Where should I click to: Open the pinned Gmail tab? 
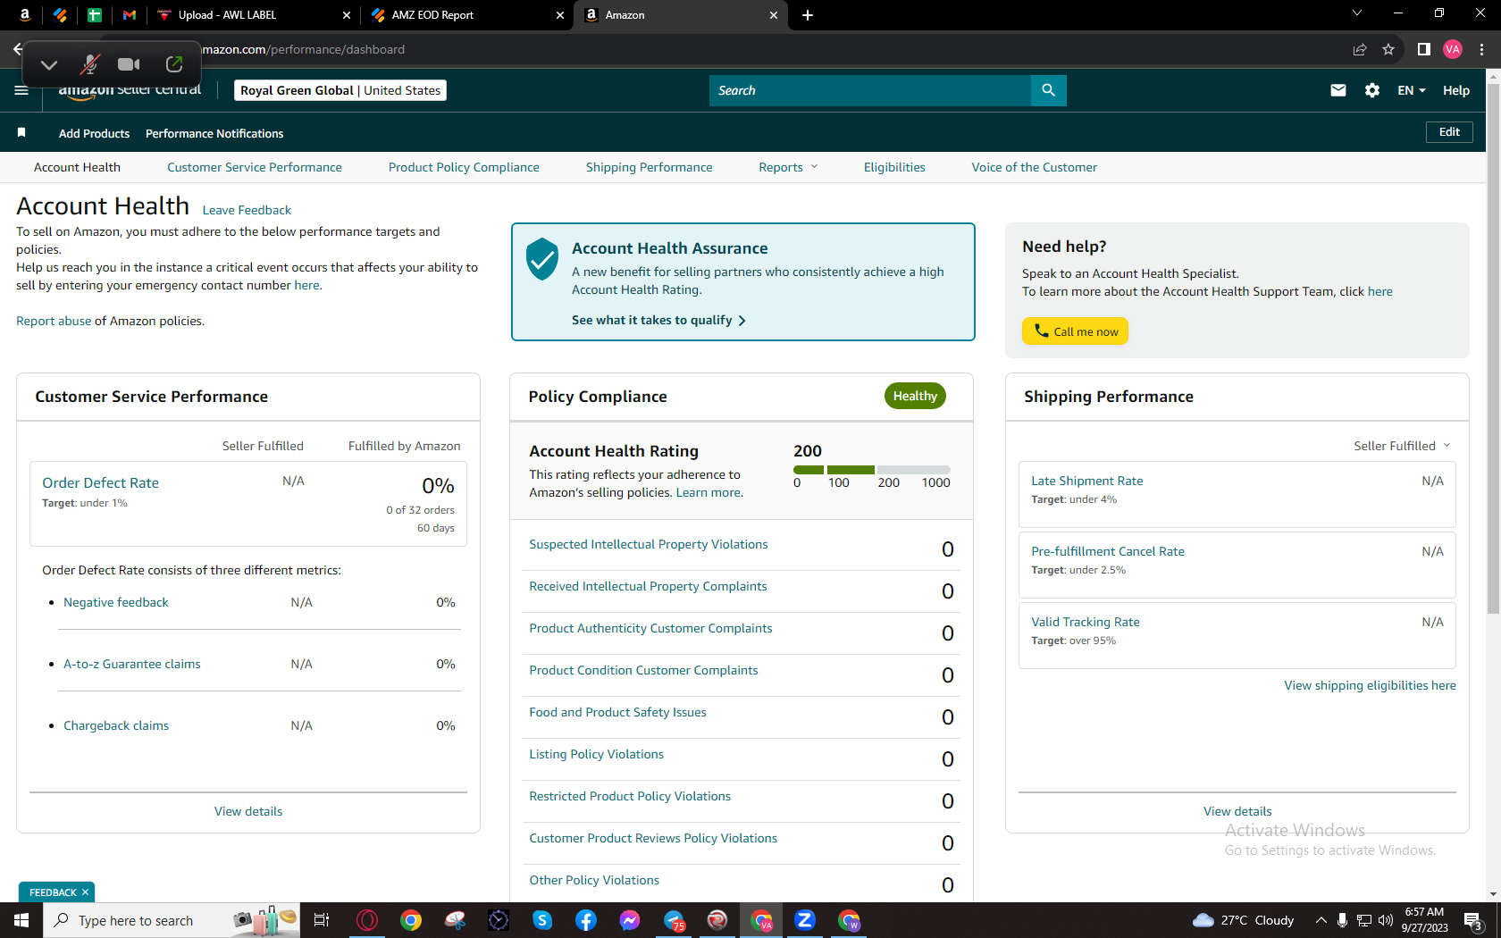(x=130, y=15)
